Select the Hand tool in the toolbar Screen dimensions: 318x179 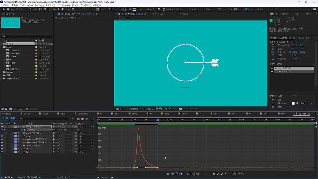click(8, 9)
